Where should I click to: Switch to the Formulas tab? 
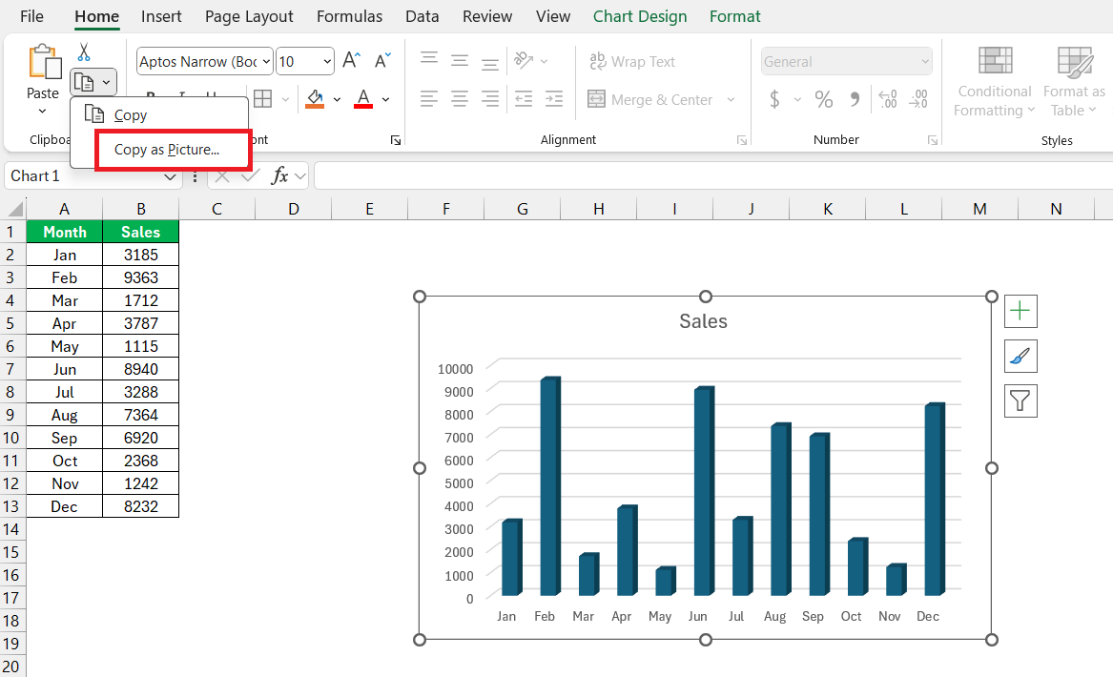point(349,16)
